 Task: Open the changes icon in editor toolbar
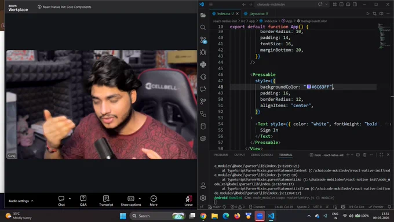point(375,13)
